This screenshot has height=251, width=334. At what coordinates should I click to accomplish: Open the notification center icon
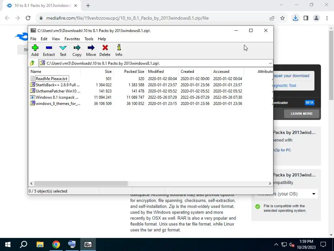323,244
